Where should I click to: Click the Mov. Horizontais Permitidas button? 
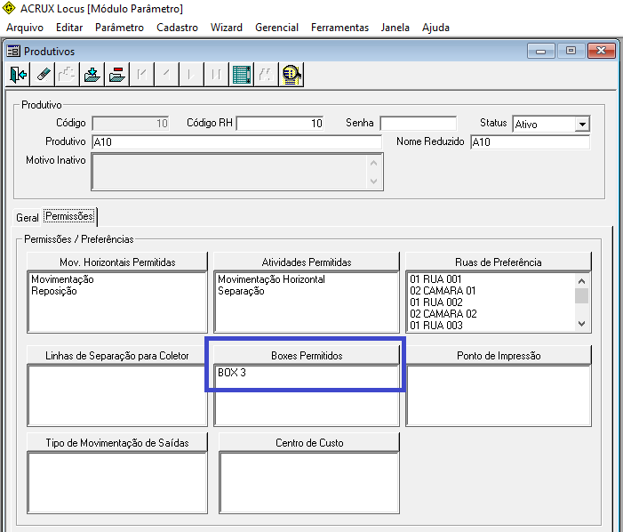click(117, 262)
